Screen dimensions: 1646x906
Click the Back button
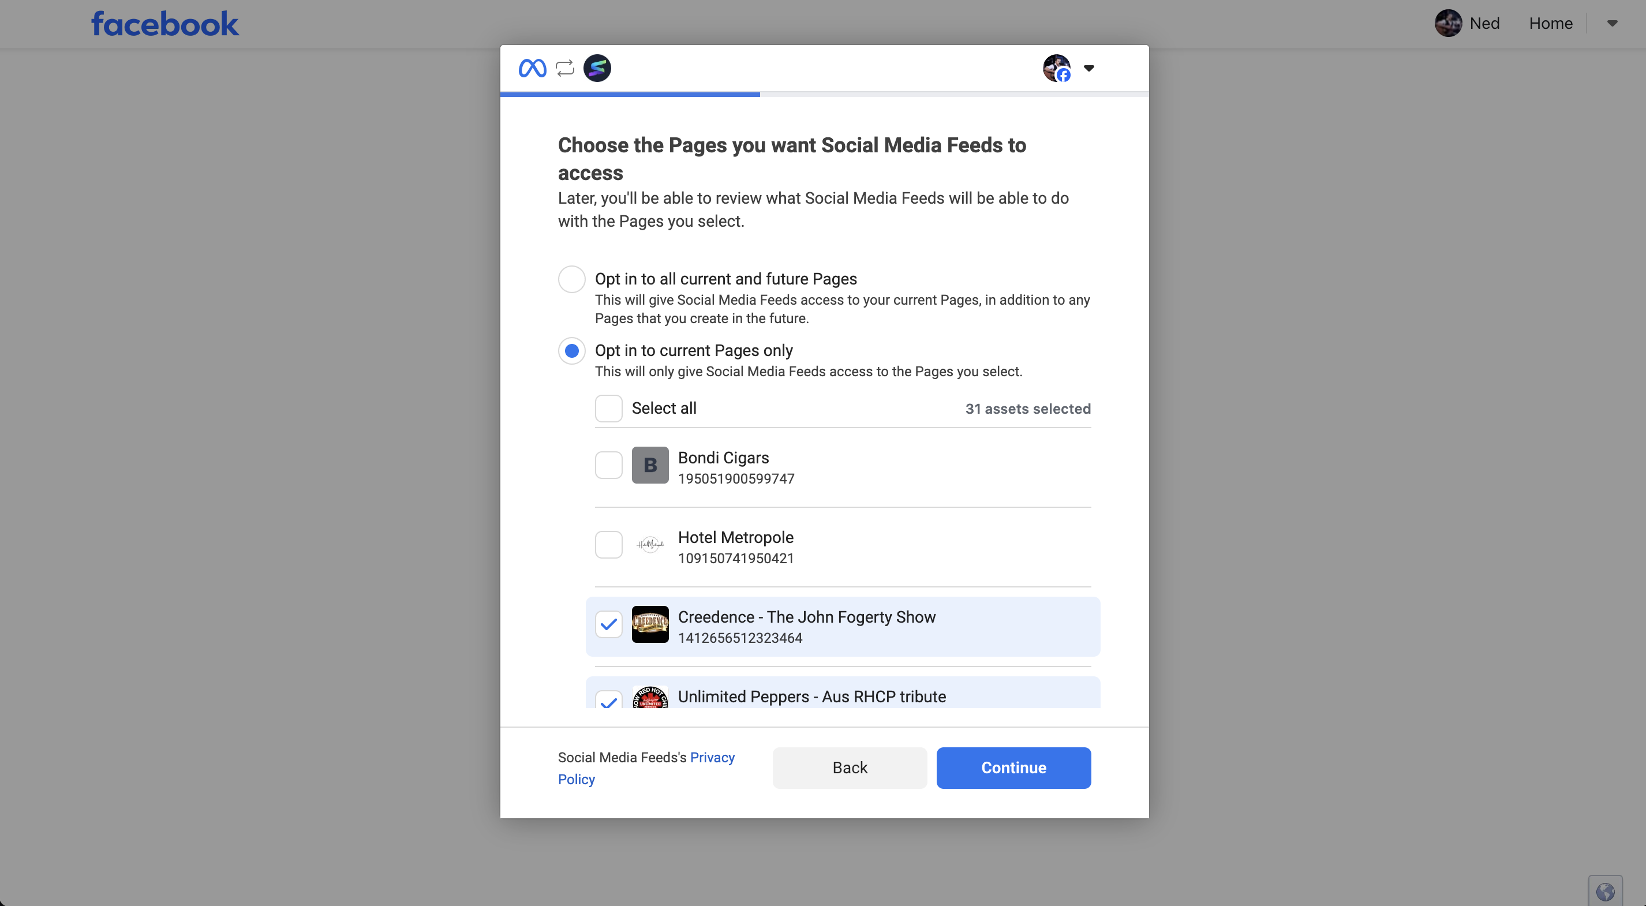click(849, 768)
